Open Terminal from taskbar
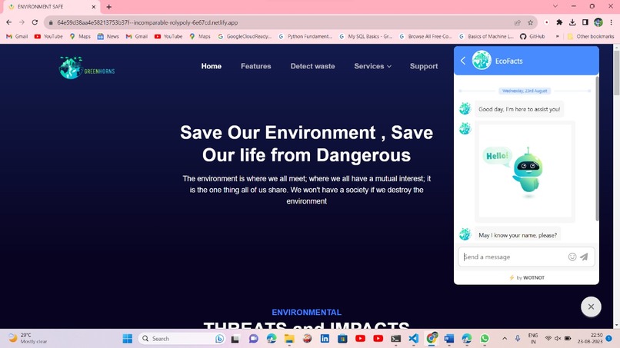Screen dimensions: 620x348 (x=395, y=339)
